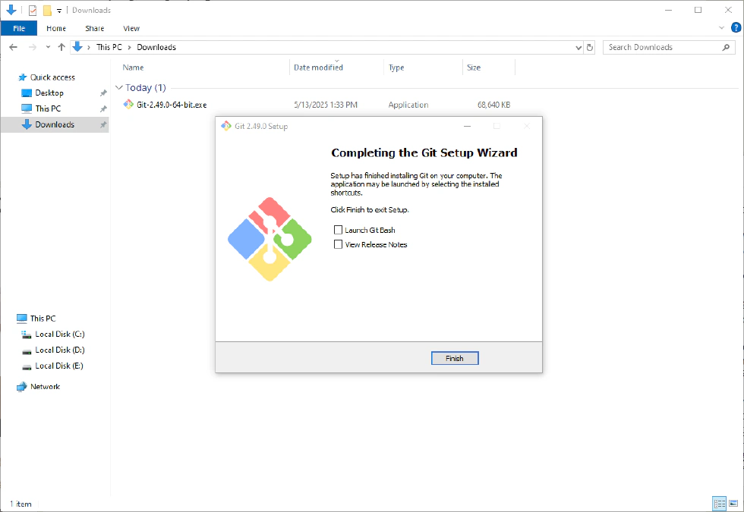Screen dimensions: 744x512
Task: Sort files by the Date modified column
Action: (x=319, y=68)
